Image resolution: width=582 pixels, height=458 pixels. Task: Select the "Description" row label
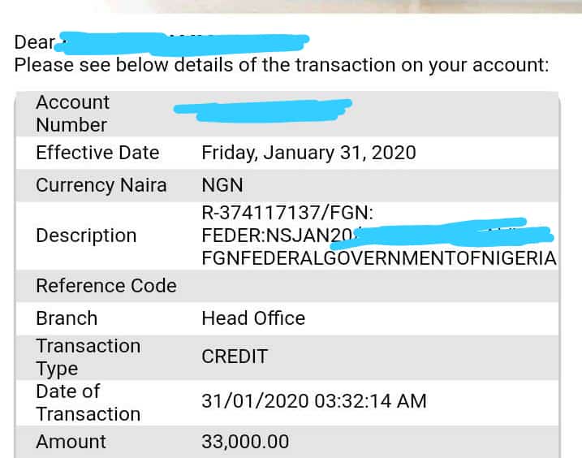point(86,235)
